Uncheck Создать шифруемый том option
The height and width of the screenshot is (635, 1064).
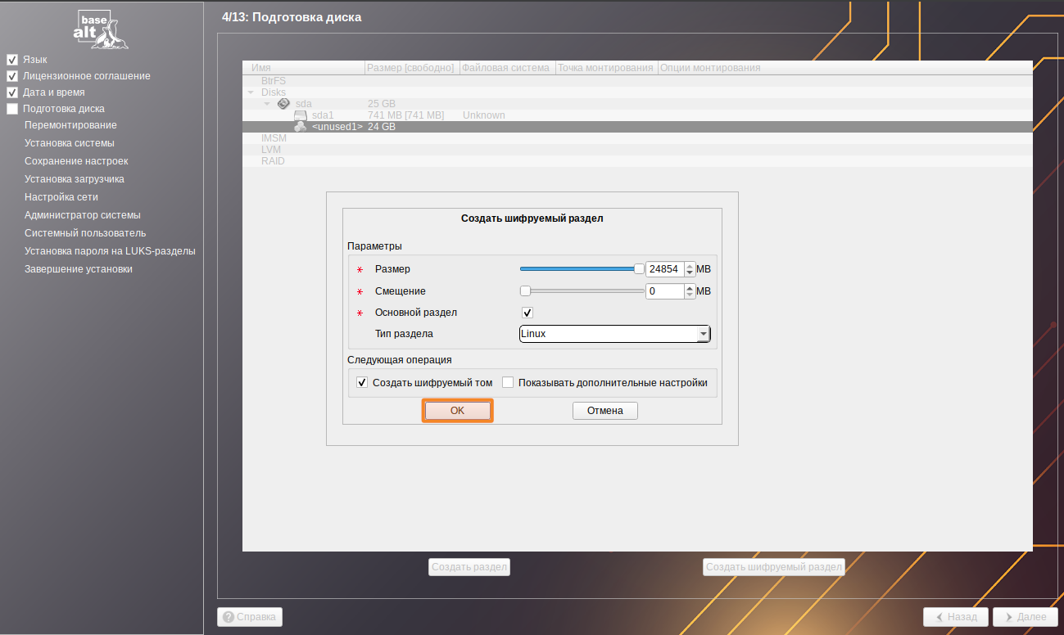(362, 382)
